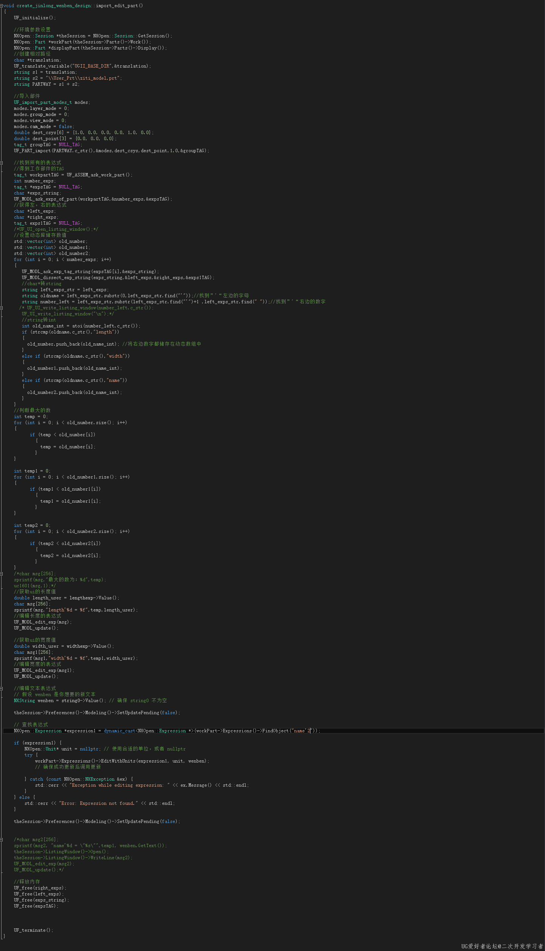Viewport: 545px width, 951px height.
Task: Collapse fold marker beside '//找到所有的表达式' comment
Action: [x=2, y=163]
